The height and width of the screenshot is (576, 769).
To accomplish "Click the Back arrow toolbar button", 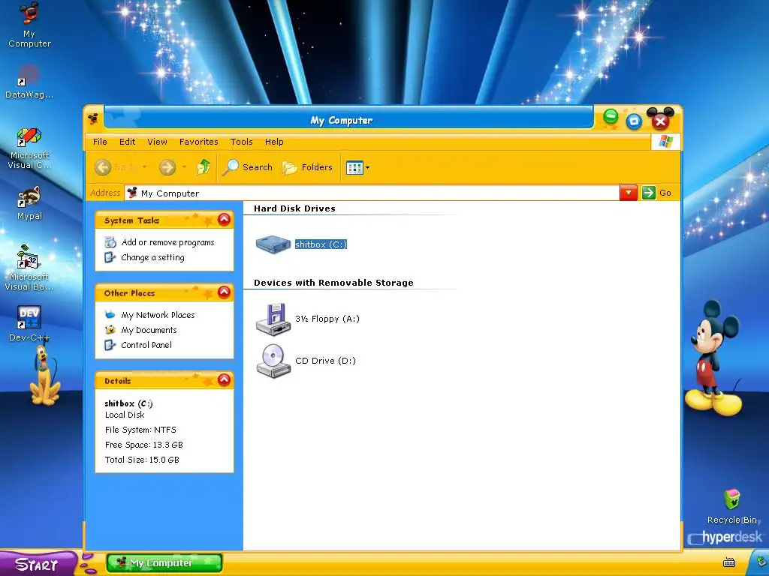I will [x=102, y=167].
